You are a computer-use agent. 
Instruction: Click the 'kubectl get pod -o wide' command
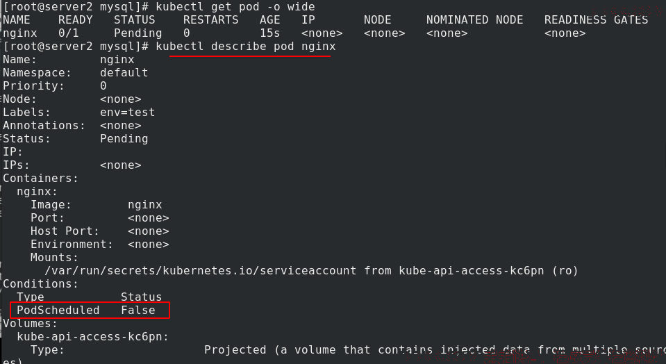point(235,7)
